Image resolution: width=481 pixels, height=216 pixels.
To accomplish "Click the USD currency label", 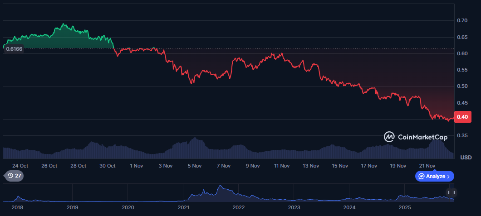I will pos(466,158).
